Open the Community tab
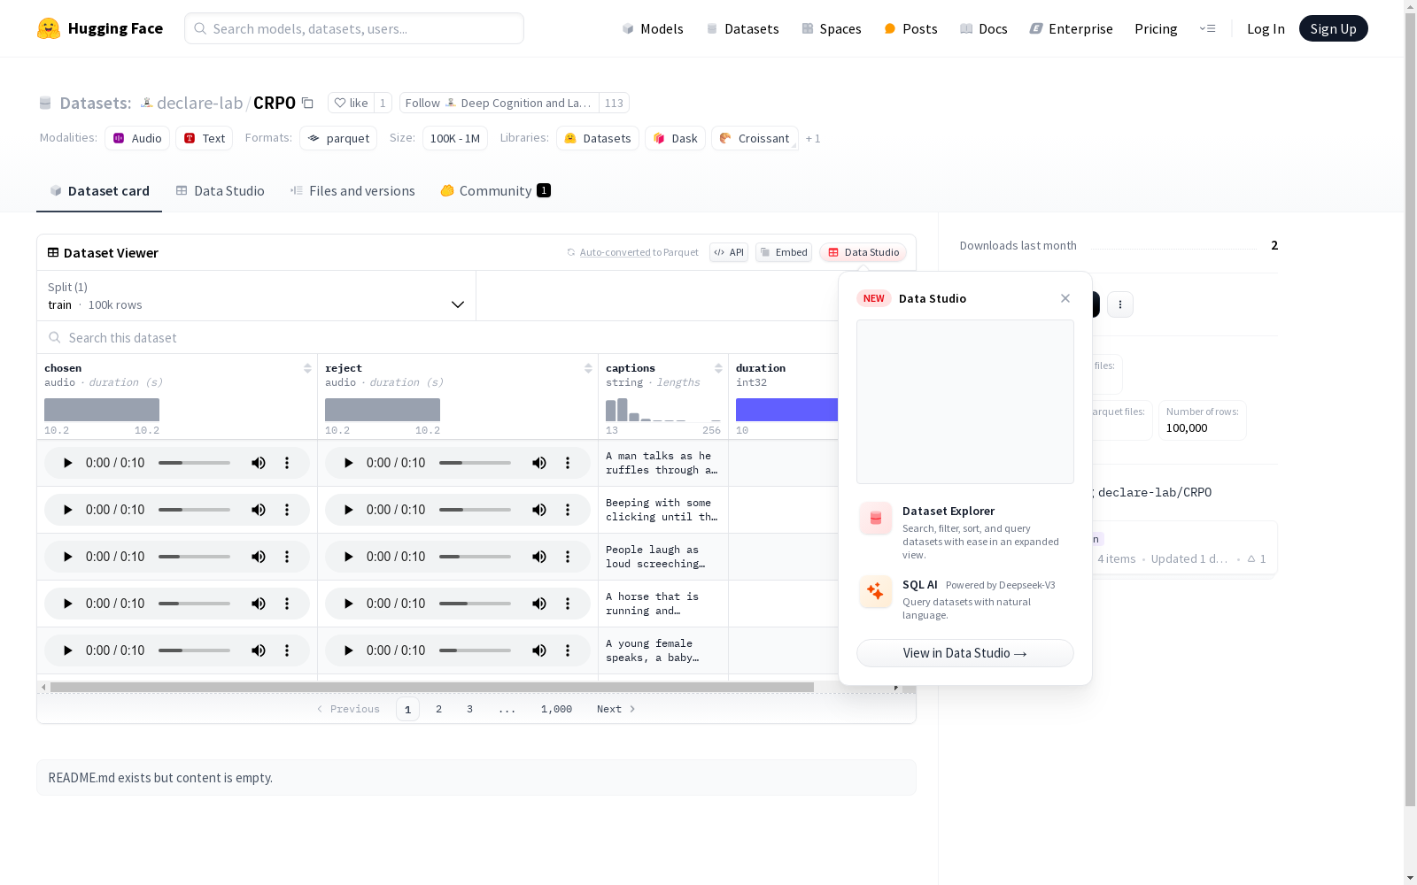 pos(496,191)
